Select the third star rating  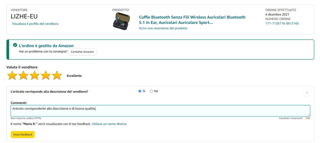[x=34, y=75]
